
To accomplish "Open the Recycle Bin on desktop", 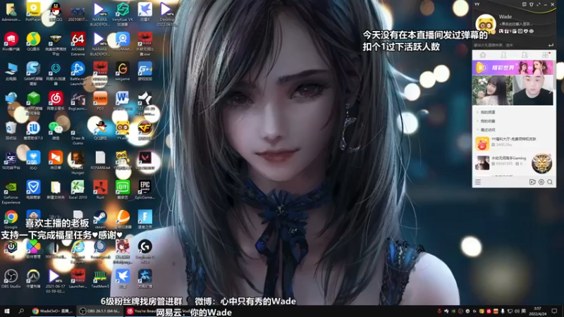I will [x=11, y=130].
